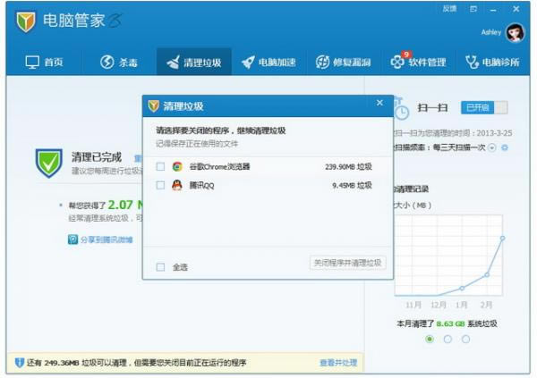Select the first green page dot under chart
537x378 pixels.
click(430, 339)
